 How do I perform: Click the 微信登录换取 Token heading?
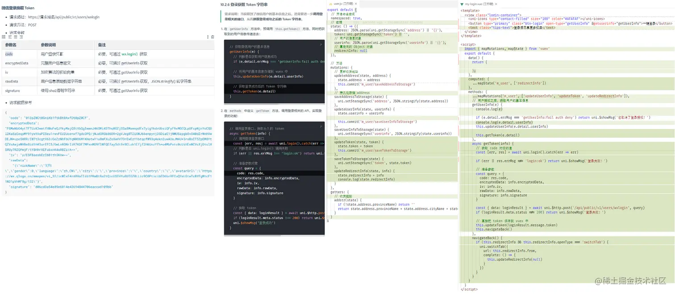pos(18,8)
